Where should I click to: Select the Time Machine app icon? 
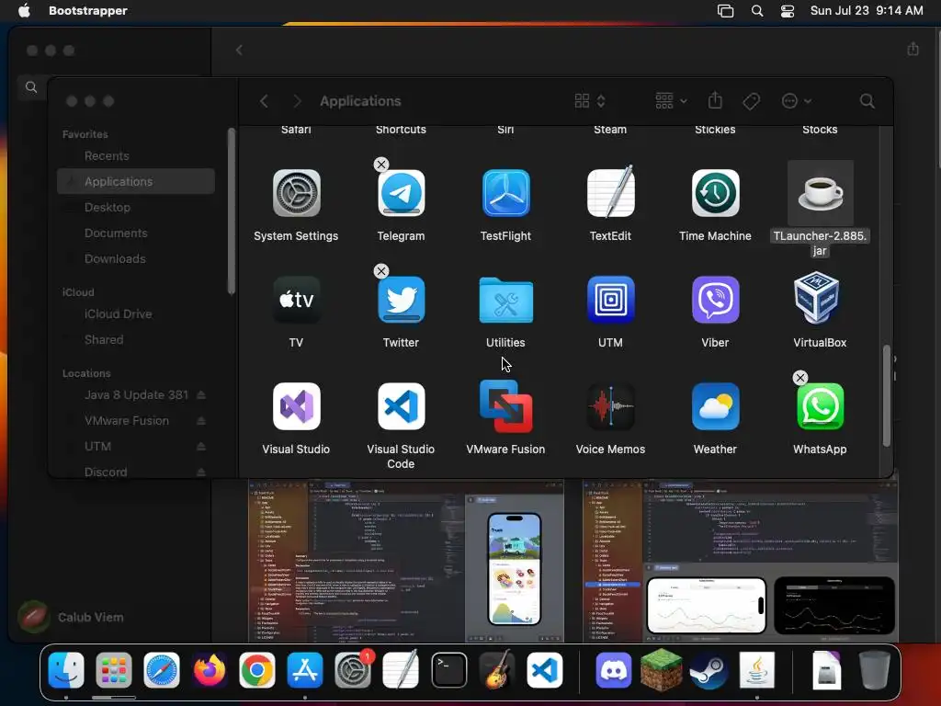[715, 193]
